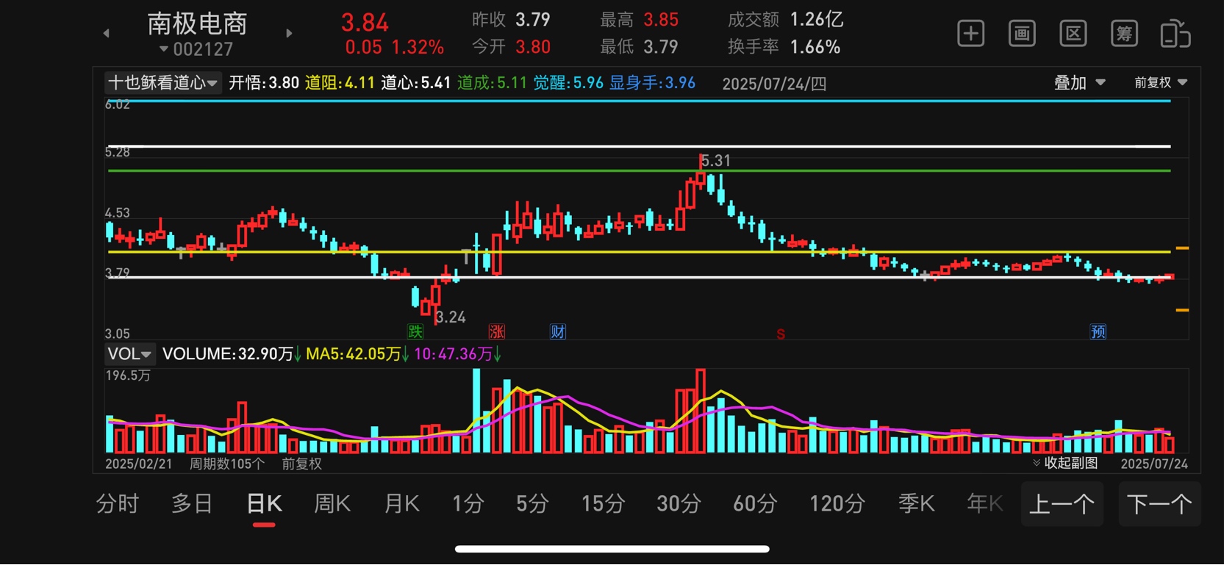Tap the 道心:5.41 indicator value
The height and width of the screenshot is (565, 1224).
(416, 83)
